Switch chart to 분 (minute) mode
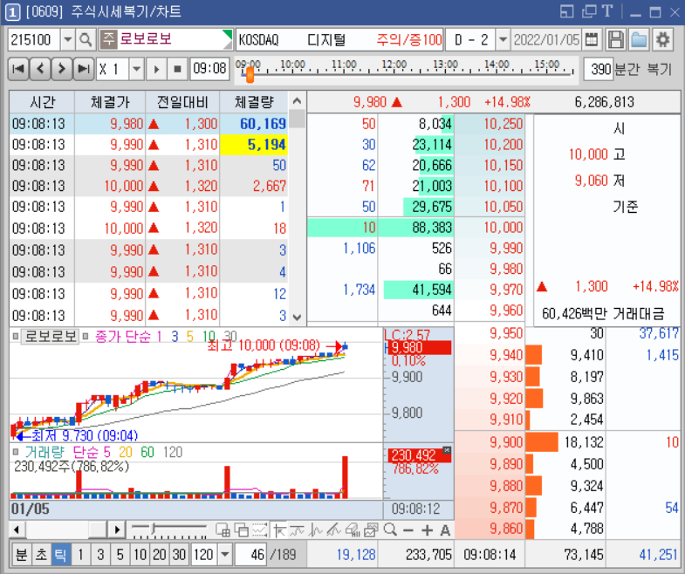Image resolution: width=685 pixels, height=574 pixels. tap(21, 555)
